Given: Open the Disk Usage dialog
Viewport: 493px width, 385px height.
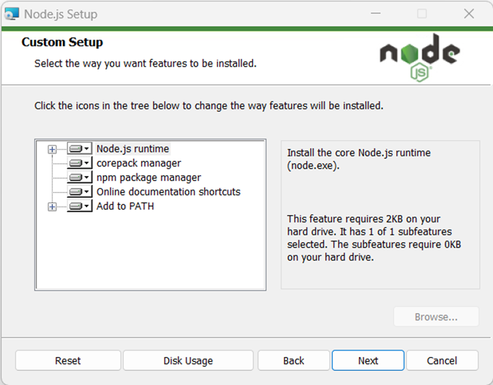Looking at the screenshot, I should 188,361.
